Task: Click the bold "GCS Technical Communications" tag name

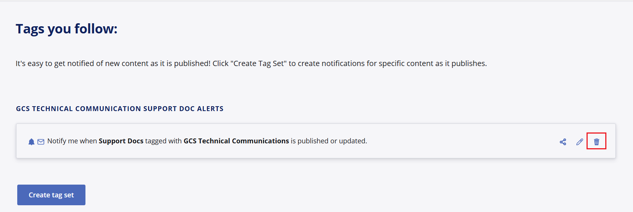Action: pyautogui.click(x=236, y=141)
